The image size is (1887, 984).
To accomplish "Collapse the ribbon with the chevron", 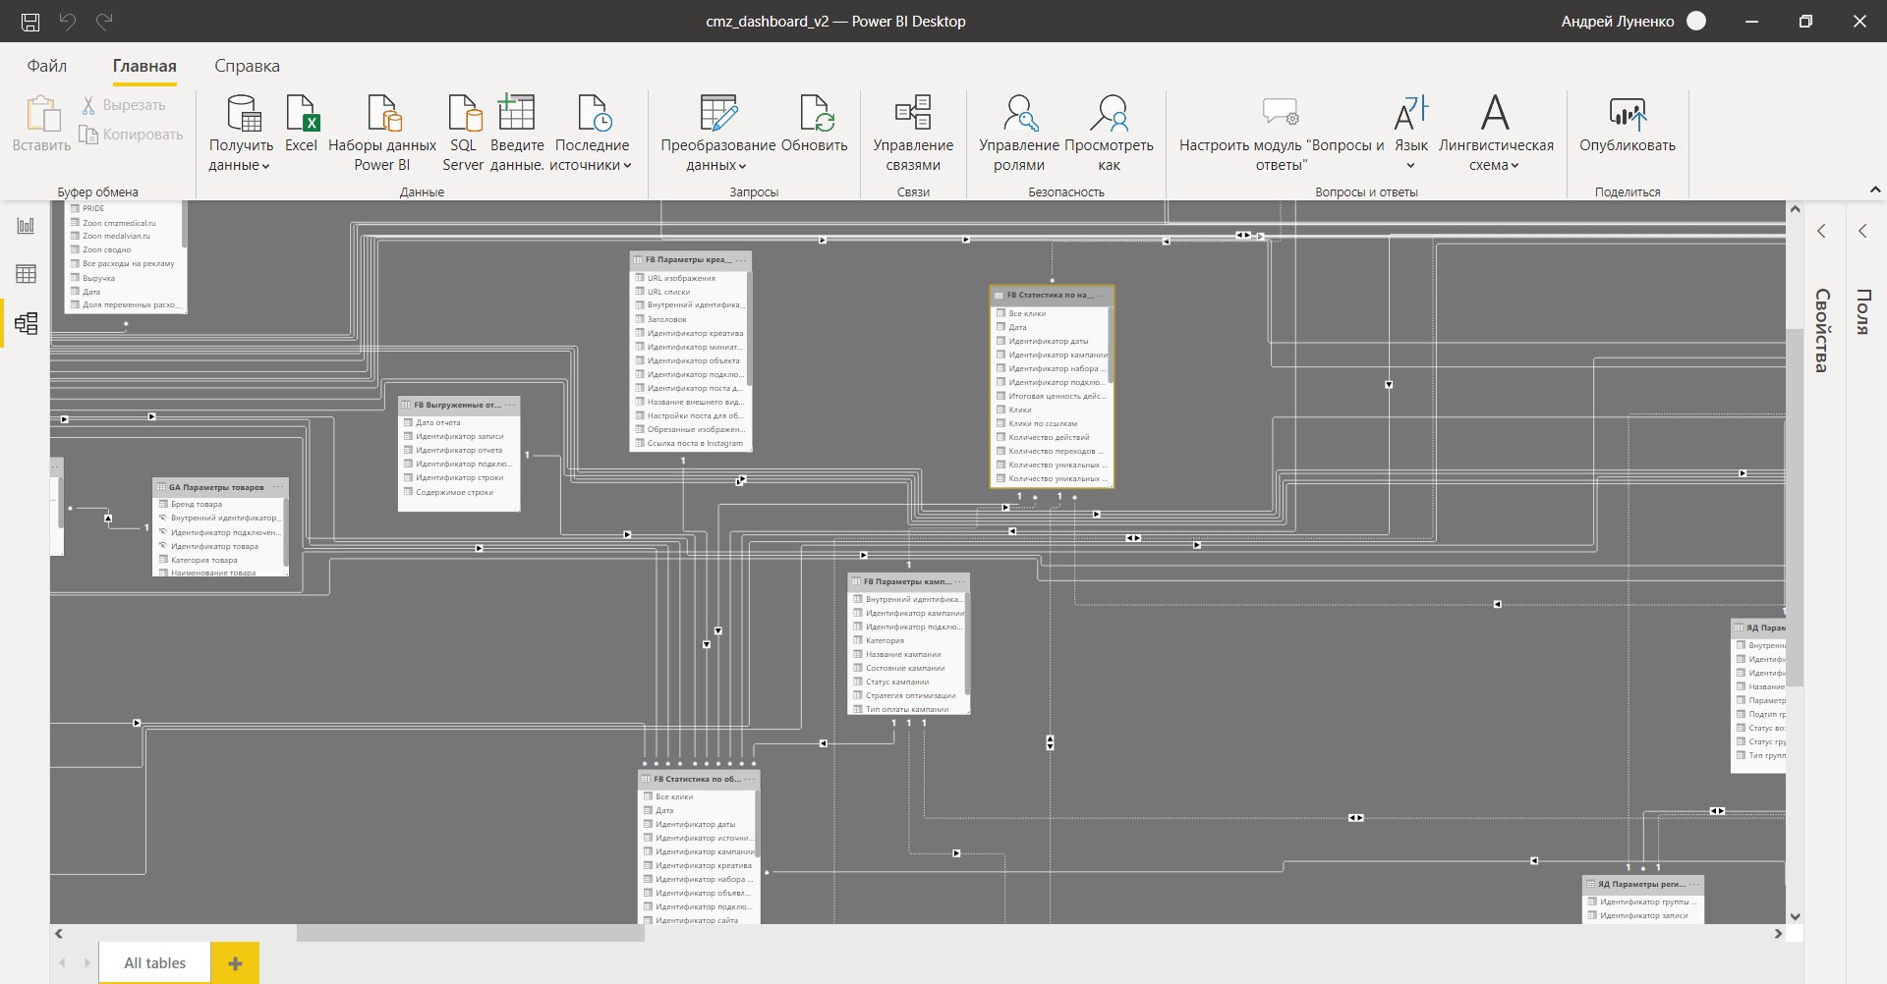I will [1874, 190].
